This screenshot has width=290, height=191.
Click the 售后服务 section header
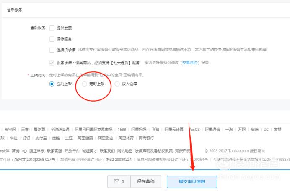click(14, 10)
